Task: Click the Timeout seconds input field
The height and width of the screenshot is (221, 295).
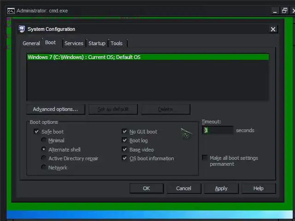Action: coord(218,130)
